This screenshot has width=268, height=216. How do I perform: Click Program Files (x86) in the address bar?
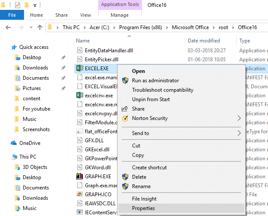click(141, 27)
